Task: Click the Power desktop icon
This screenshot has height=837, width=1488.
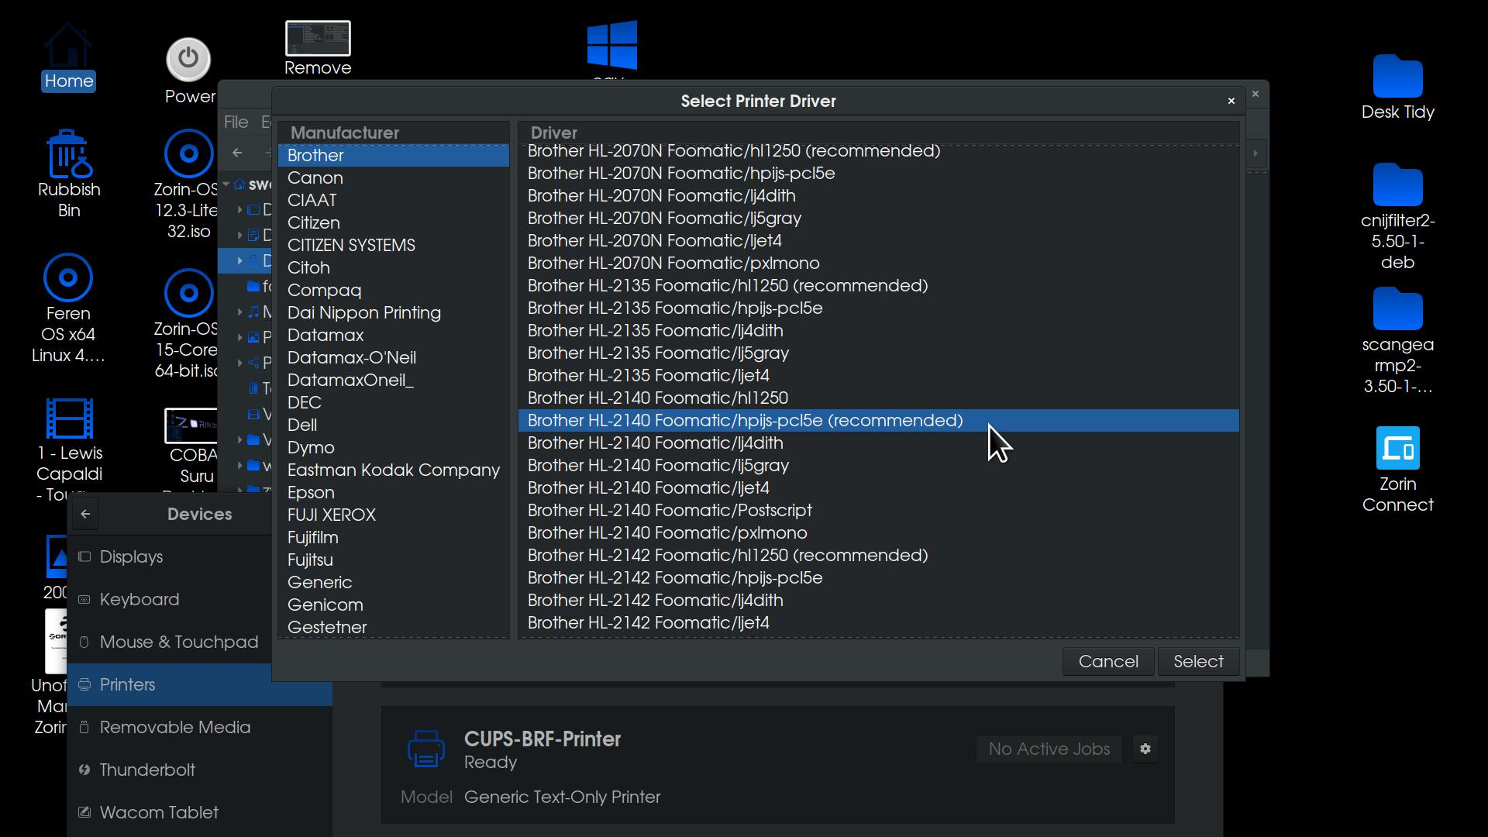Action: pos(188,60)
